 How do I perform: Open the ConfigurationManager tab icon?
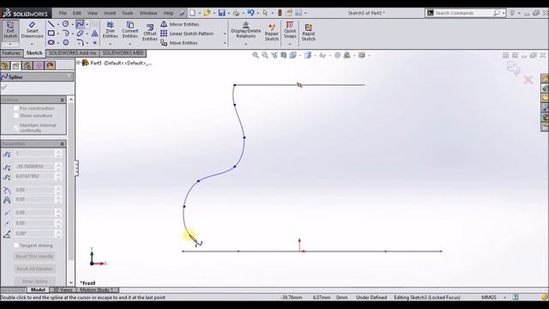tap(27, 65)
